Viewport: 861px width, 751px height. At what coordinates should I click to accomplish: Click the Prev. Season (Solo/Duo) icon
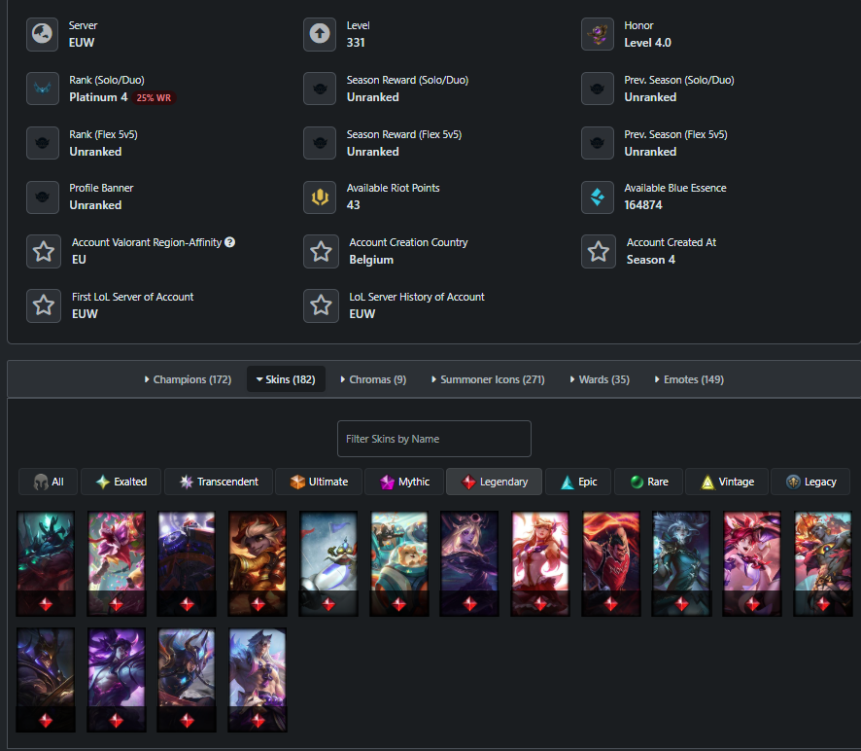[x=598, y=89]
